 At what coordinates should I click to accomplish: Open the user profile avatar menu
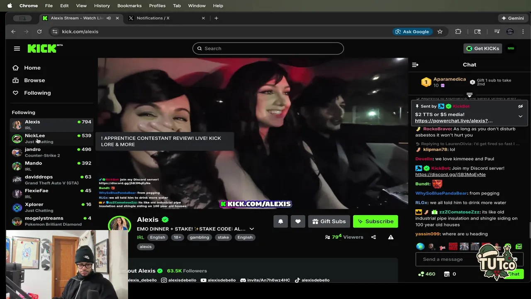point(511,49)
